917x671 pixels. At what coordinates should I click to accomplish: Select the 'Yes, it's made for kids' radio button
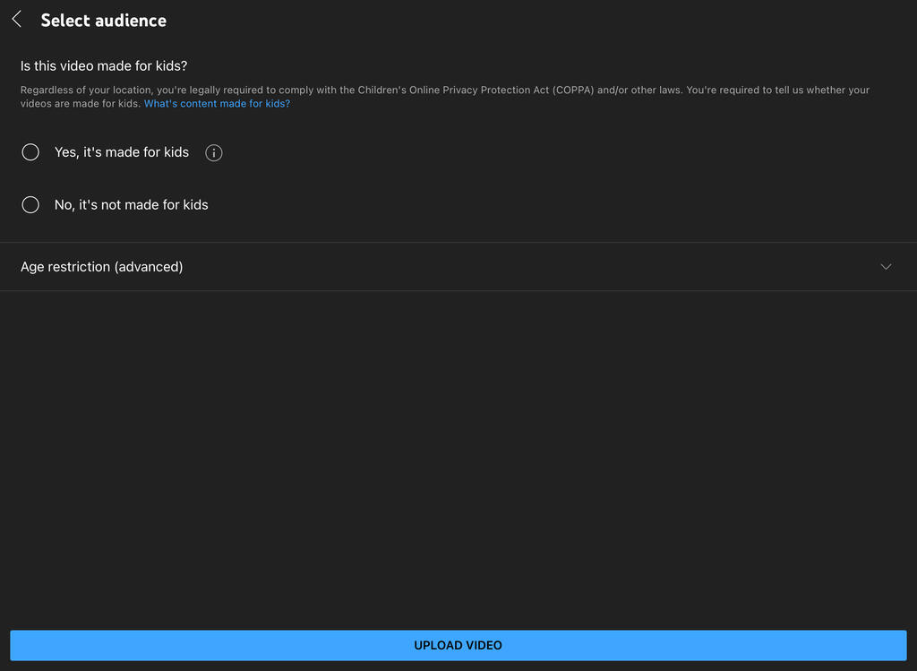point(30,152)
